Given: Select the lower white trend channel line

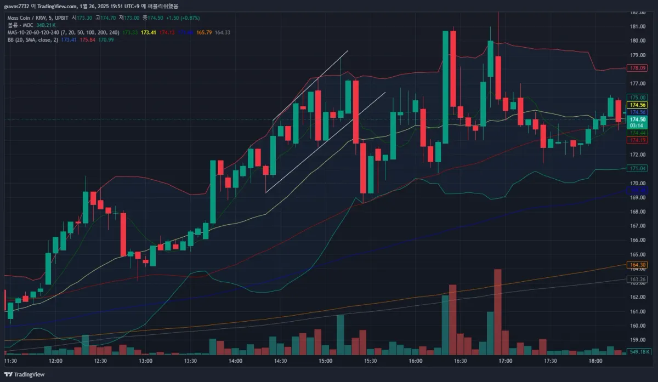Looking at the screenshot, I should [x=325, y=142].
